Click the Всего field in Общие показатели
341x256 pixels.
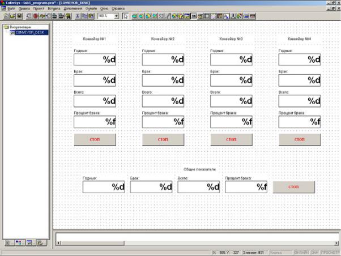click(x=199, y=187)
